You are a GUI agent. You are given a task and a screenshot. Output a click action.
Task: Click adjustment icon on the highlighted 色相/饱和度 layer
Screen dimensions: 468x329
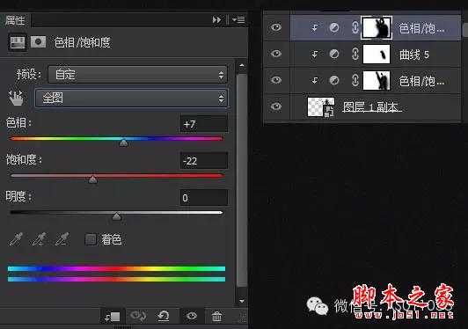(x=334, y=28)
